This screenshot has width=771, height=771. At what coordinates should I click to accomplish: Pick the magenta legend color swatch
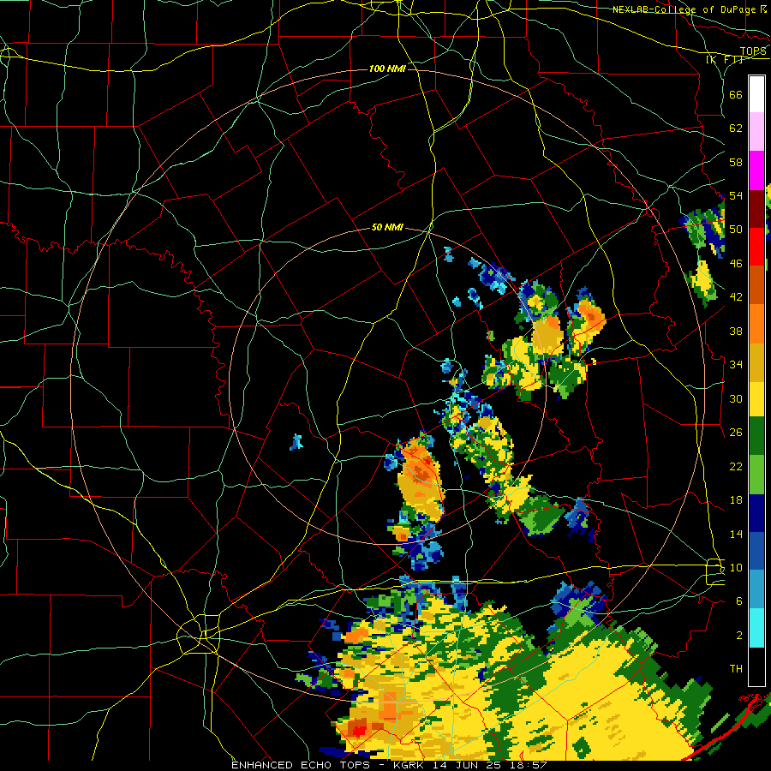[756, 170]
